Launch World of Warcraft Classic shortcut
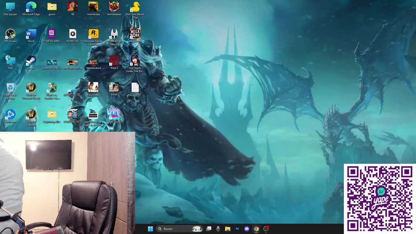The height and width of the screenshot is (234, 416). click(x=31, y=91)
